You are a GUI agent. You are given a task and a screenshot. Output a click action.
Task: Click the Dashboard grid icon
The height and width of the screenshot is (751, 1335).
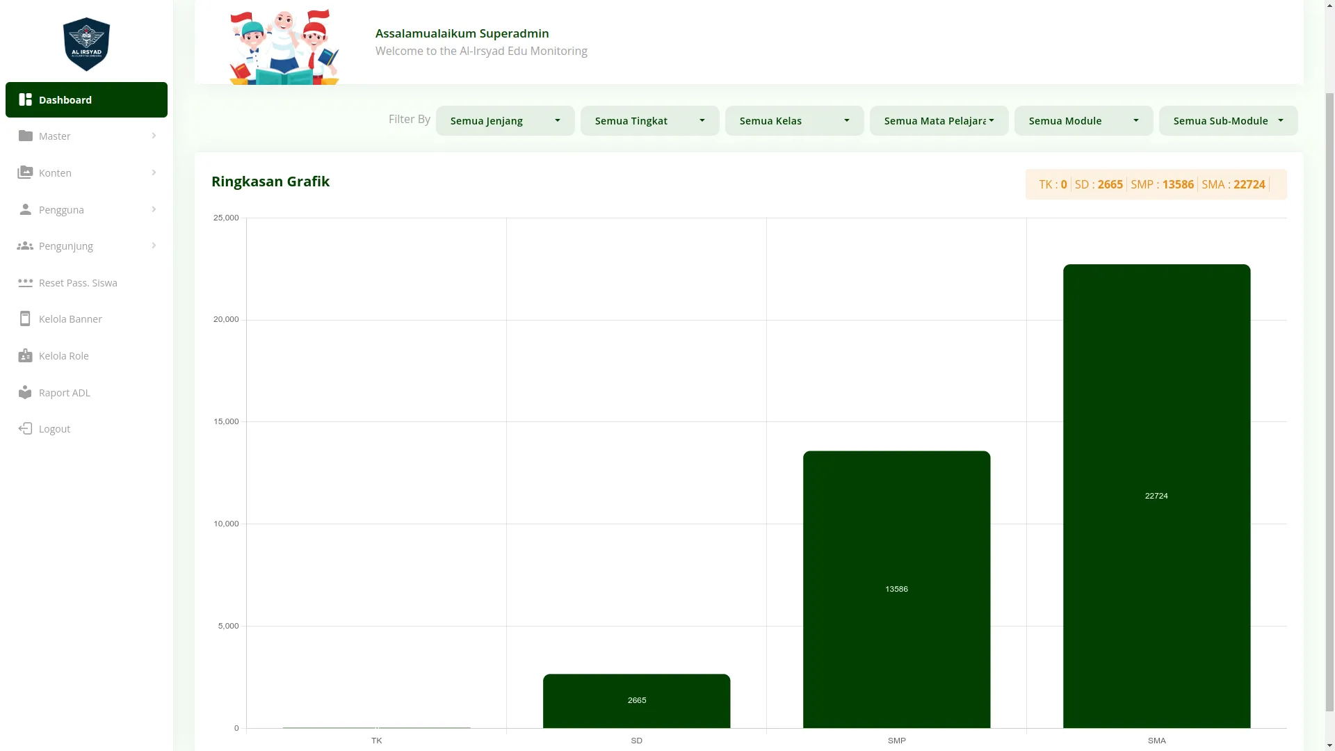26,99
